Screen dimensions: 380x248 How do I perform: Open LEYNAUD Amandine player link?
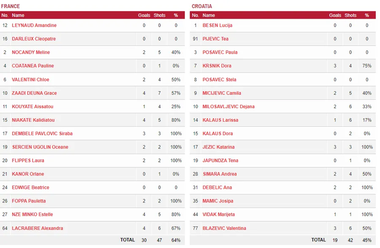pos(34,25)
